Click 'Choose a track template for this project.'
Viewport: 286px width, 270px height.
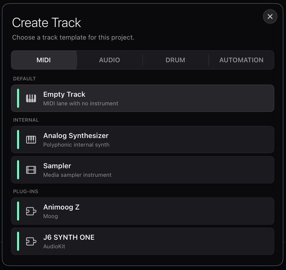73,37
